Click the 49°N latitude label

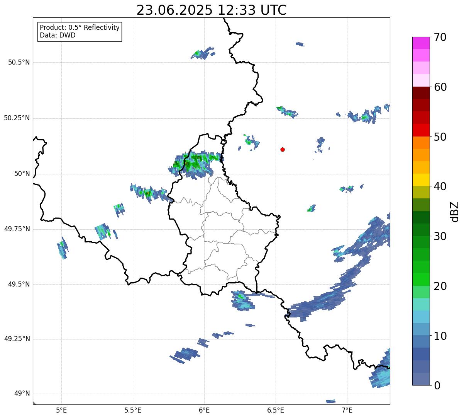tap(22, 394)
